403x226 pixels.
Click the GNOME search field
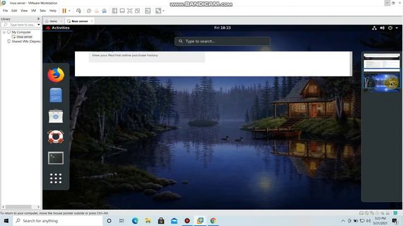(x=222, y=41)
